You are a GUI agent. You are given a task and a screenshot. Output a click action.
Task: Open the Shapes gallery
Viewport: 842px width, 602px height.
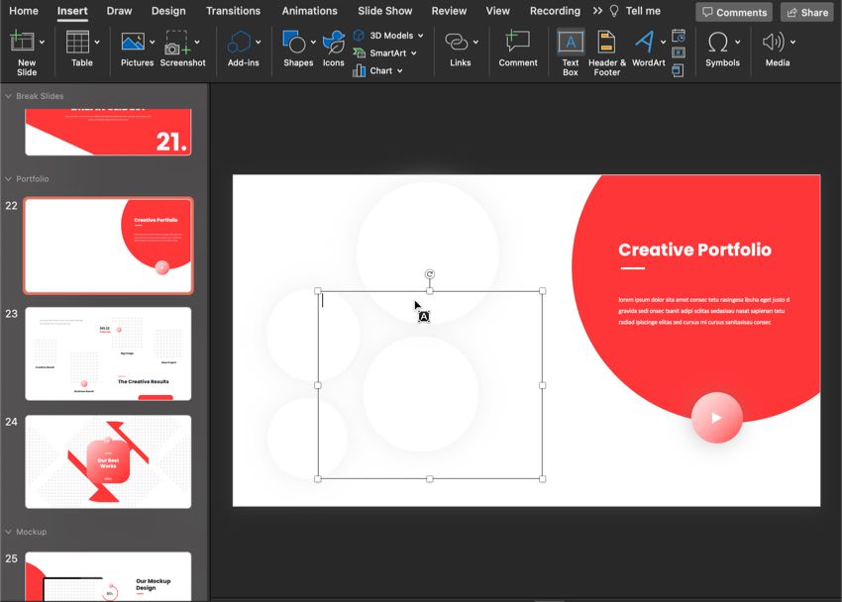pos(294,42)
